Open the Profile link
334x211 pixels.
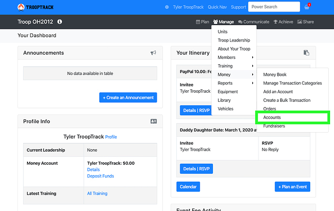[x=111, y=137]
